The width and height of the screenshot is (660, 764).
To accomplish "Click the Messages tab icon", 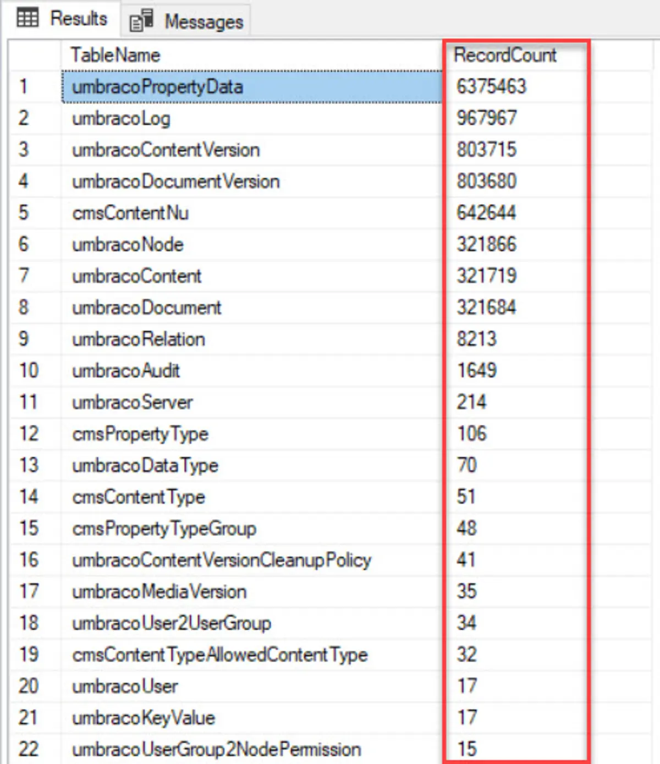I will [x=141, y=22].
